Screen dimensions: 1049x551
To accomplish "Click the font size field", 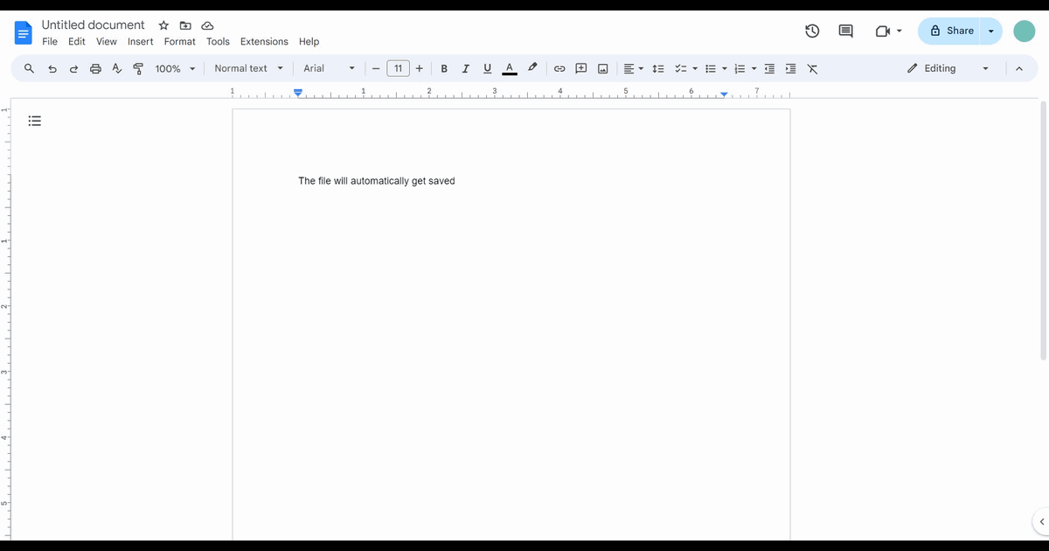I will coord(398,68).
